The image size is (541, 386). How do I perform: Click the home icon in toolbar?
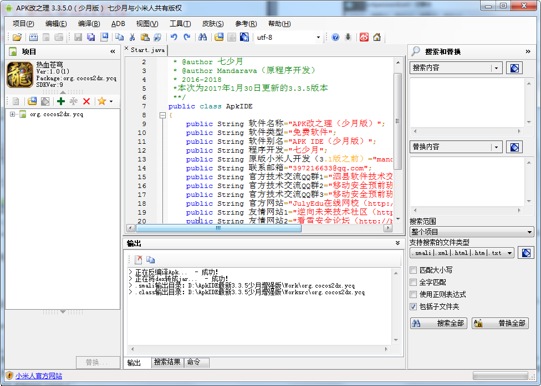tap(377, 38)
